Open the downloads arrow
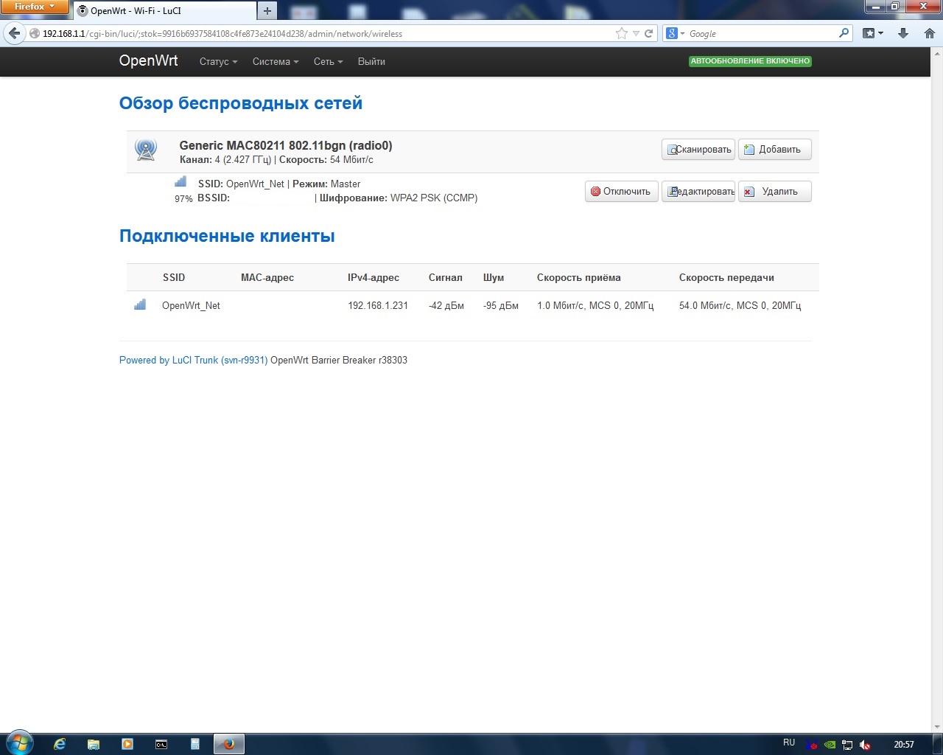The height and width of the screenshot is (755, 943). (x=903, y=33)
